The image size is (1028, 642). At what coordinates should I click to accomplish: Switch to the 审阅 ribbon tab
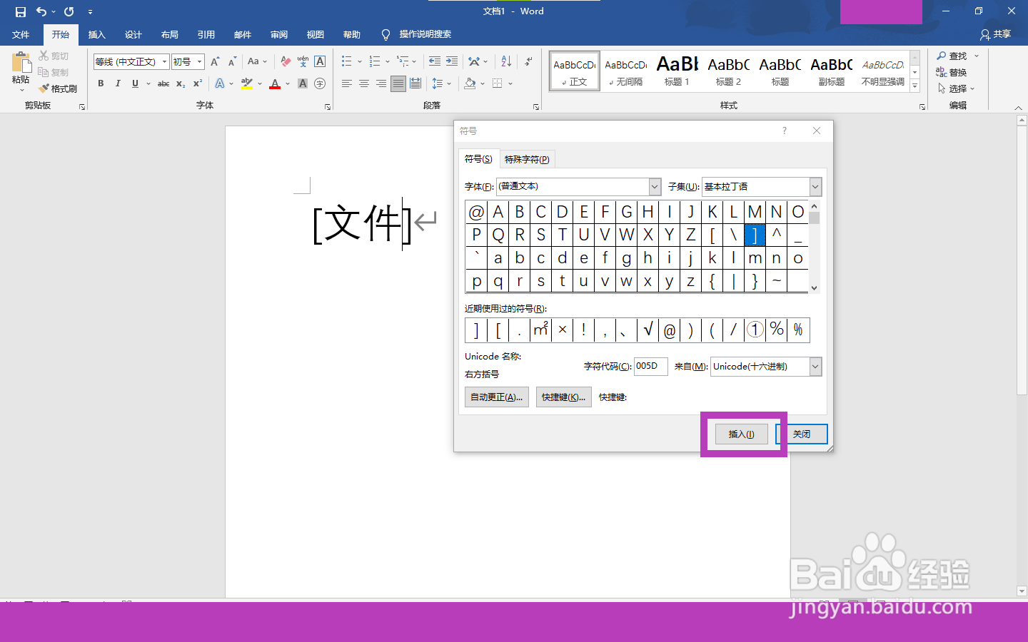(278, 34)
